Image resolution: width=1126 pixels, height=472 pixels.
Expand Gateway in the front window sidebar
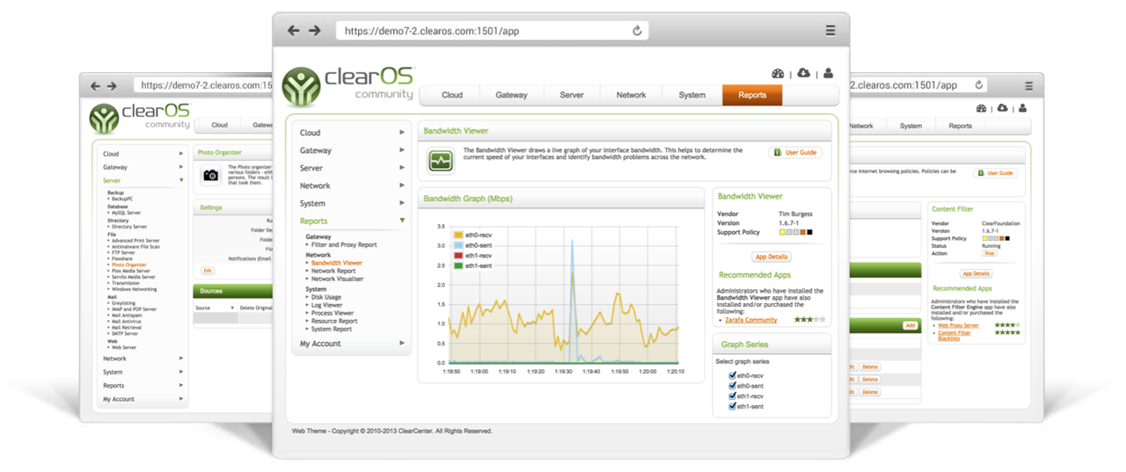[352, 150]
